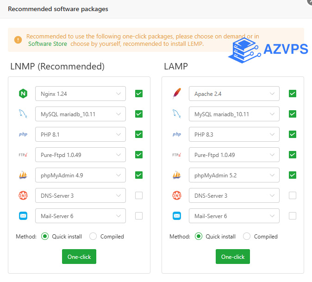The height and width of the screenshot is (282, 312).
Task: Click the Nginx icon in LNMP column
Action: point(23,94)
